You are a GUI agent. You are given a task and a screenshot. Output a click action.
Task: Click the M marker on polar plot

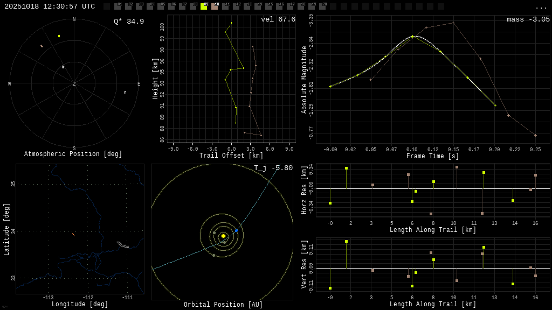click(125, 93)
